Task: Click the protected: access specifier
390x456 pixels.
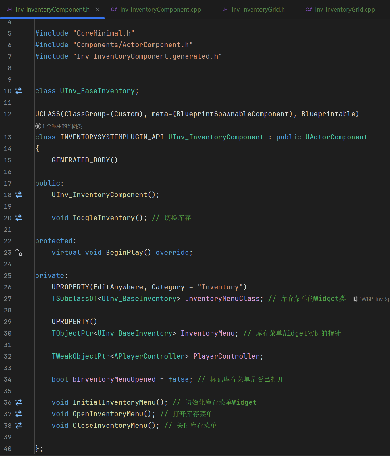Action: click(x=56, y=241)
